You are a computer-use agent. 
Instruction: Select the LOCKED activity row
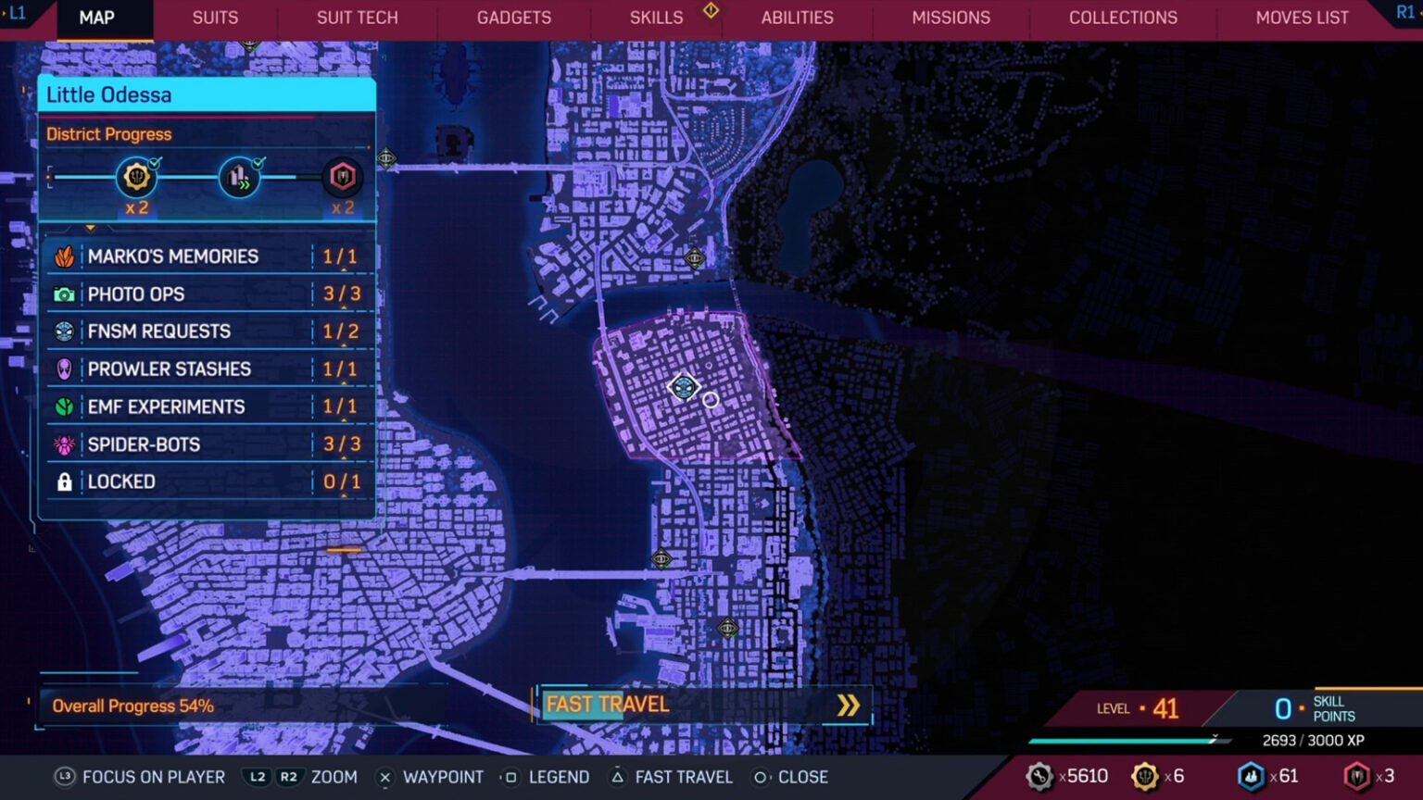tap(208, 481)
